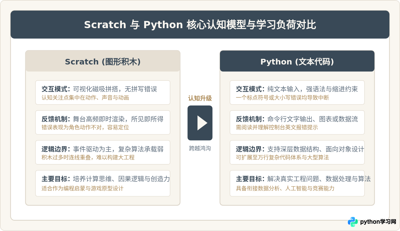The image size is (400, 231).
Task: Click the text '积木过多时连线重叠，难以构建大工程'
Action: click(x=88, y=157)
